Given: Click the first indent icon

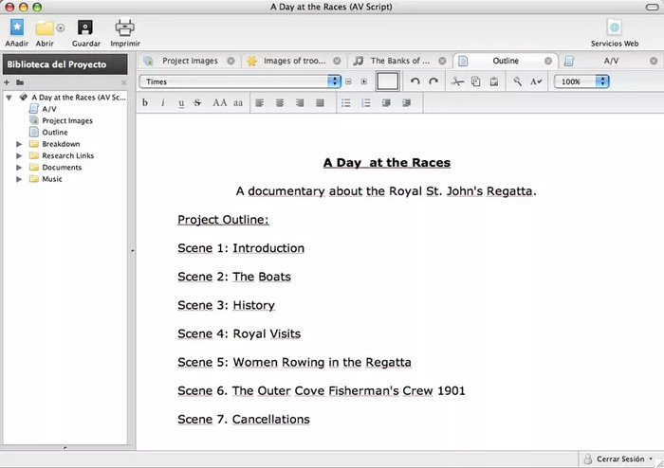Looking at the screenshot, I should point(386,102).
